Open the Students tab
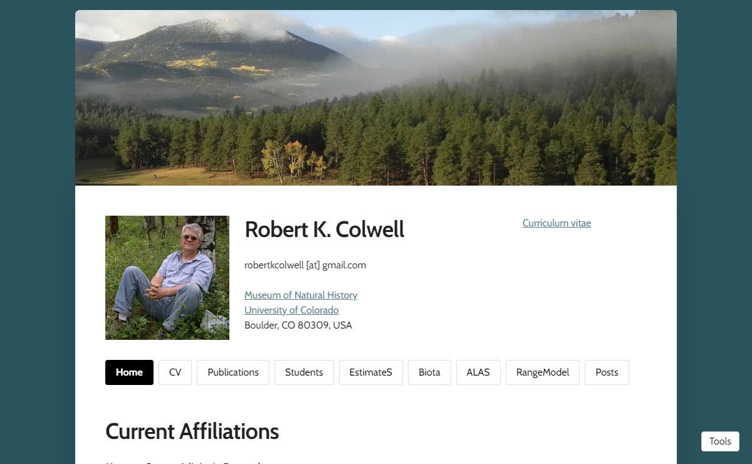 pyautogui.click(x=304, y=372)
